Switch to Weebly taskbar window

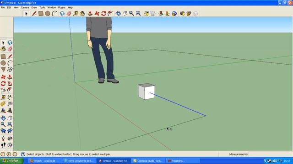pyautogui.click(x=45, y=161)
